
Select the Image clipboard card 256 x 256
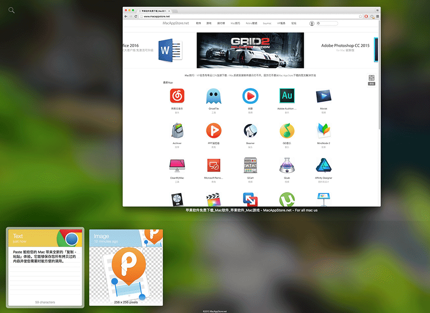click(x=126, y=267)
